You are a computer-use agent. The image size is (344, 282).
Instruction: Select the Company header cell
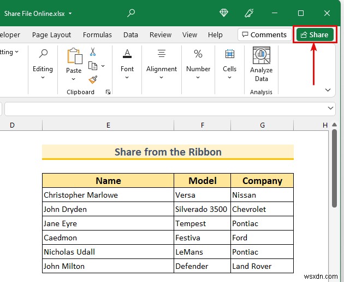(262, 181)
